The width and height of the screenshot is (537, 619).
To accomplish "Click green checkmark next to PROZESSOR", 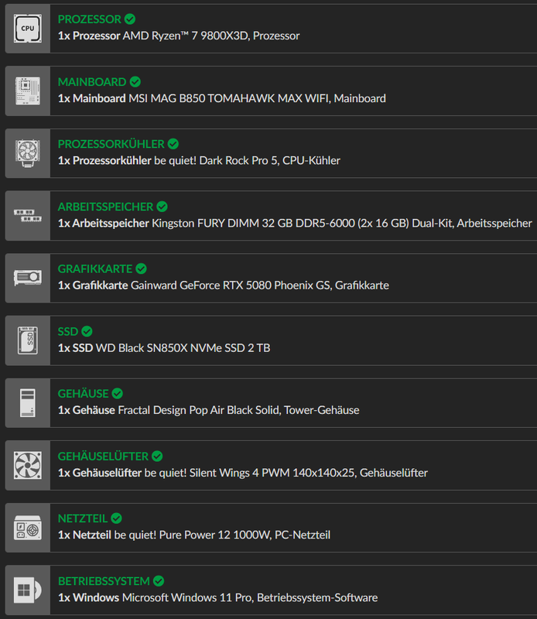I will tap(130, 19).
